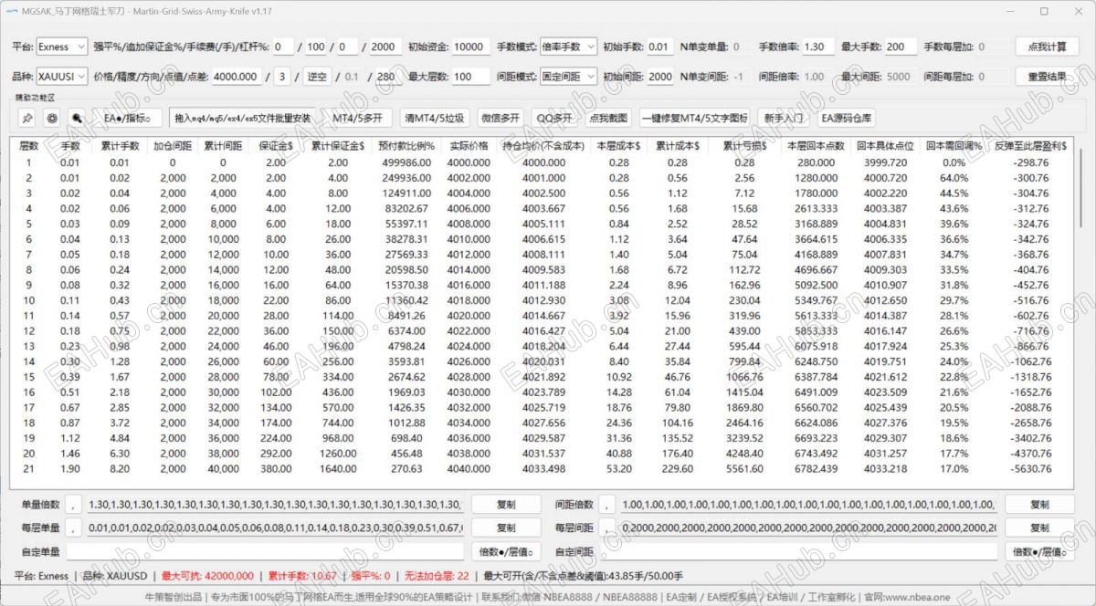Select the cell showing -5630.76
Image resolution: width=1096 pixels, height=606 pixels.
(x=1030, y=469)
